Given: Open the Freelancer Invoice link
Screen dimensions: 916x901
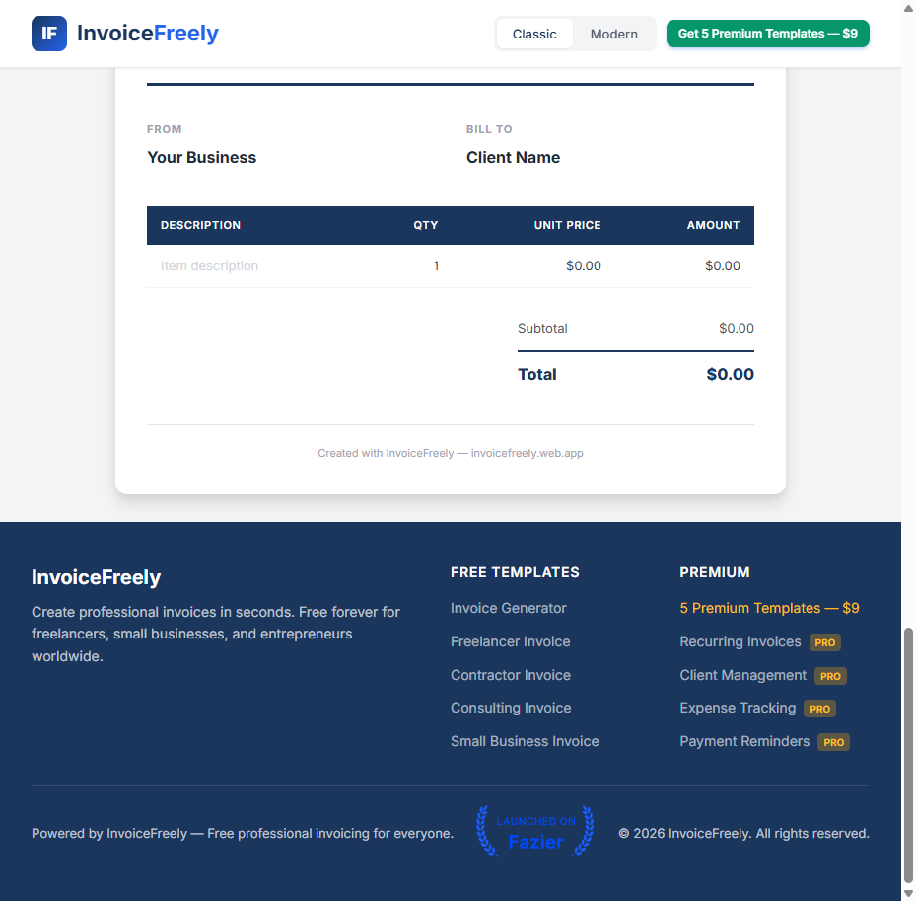Looking at the screenshot, I should point(510,641).
